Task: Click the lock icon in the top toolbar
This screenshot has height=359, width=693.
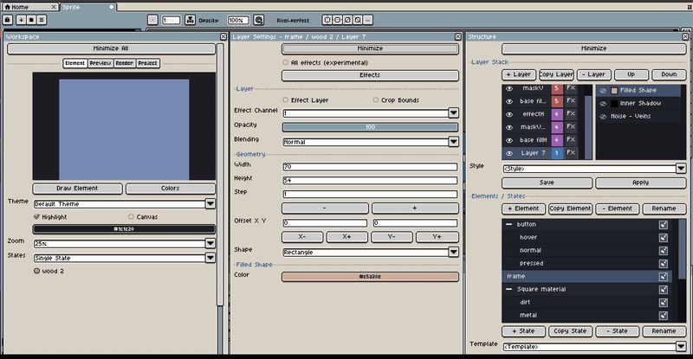Action: (x=8, y=20)
